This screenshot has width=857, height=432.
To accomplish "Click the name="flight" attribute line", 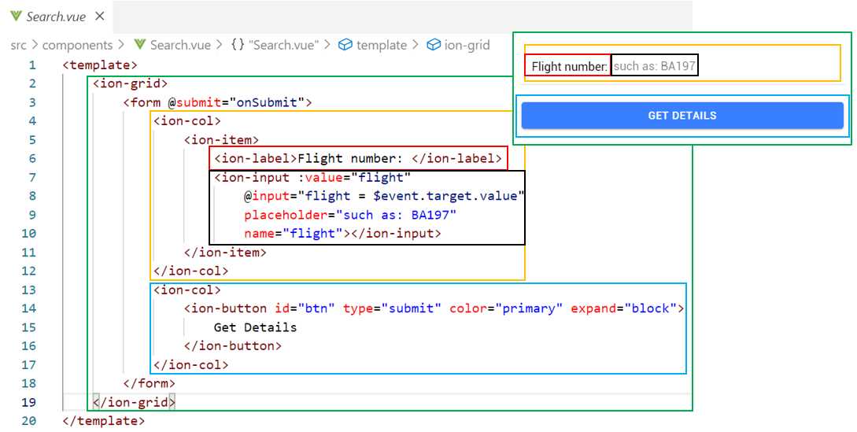I will click(x=342, y=234).
